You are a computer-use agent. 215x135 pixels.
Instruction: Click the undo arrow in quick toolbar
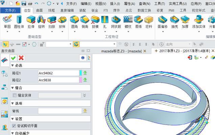point(36,3)
